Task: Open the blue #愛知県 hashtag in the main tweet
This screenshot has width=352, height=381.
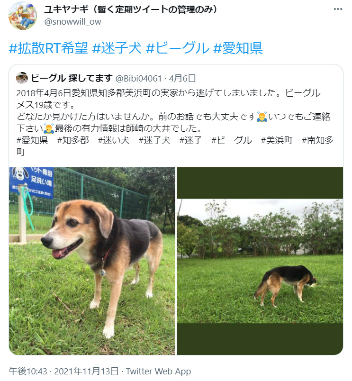Action: (x=238, y=47)
